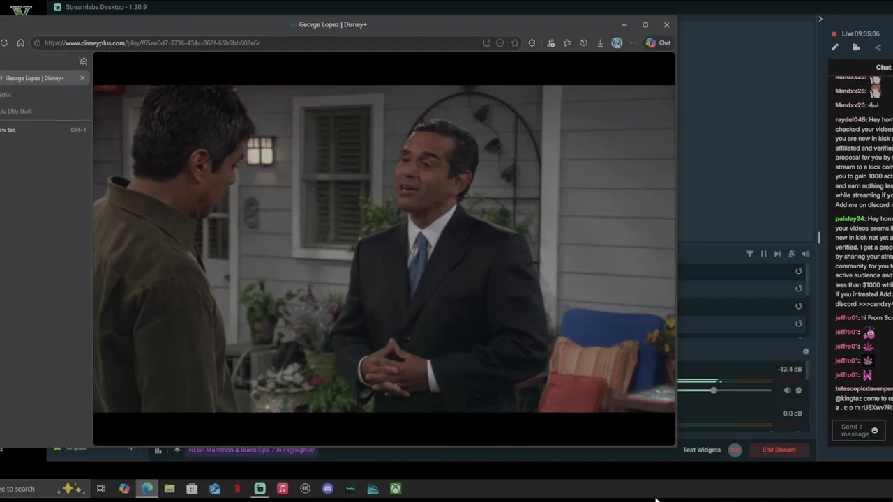
Task: Open Streamlabs performance stats bars icon
Action: coord(158,450)
